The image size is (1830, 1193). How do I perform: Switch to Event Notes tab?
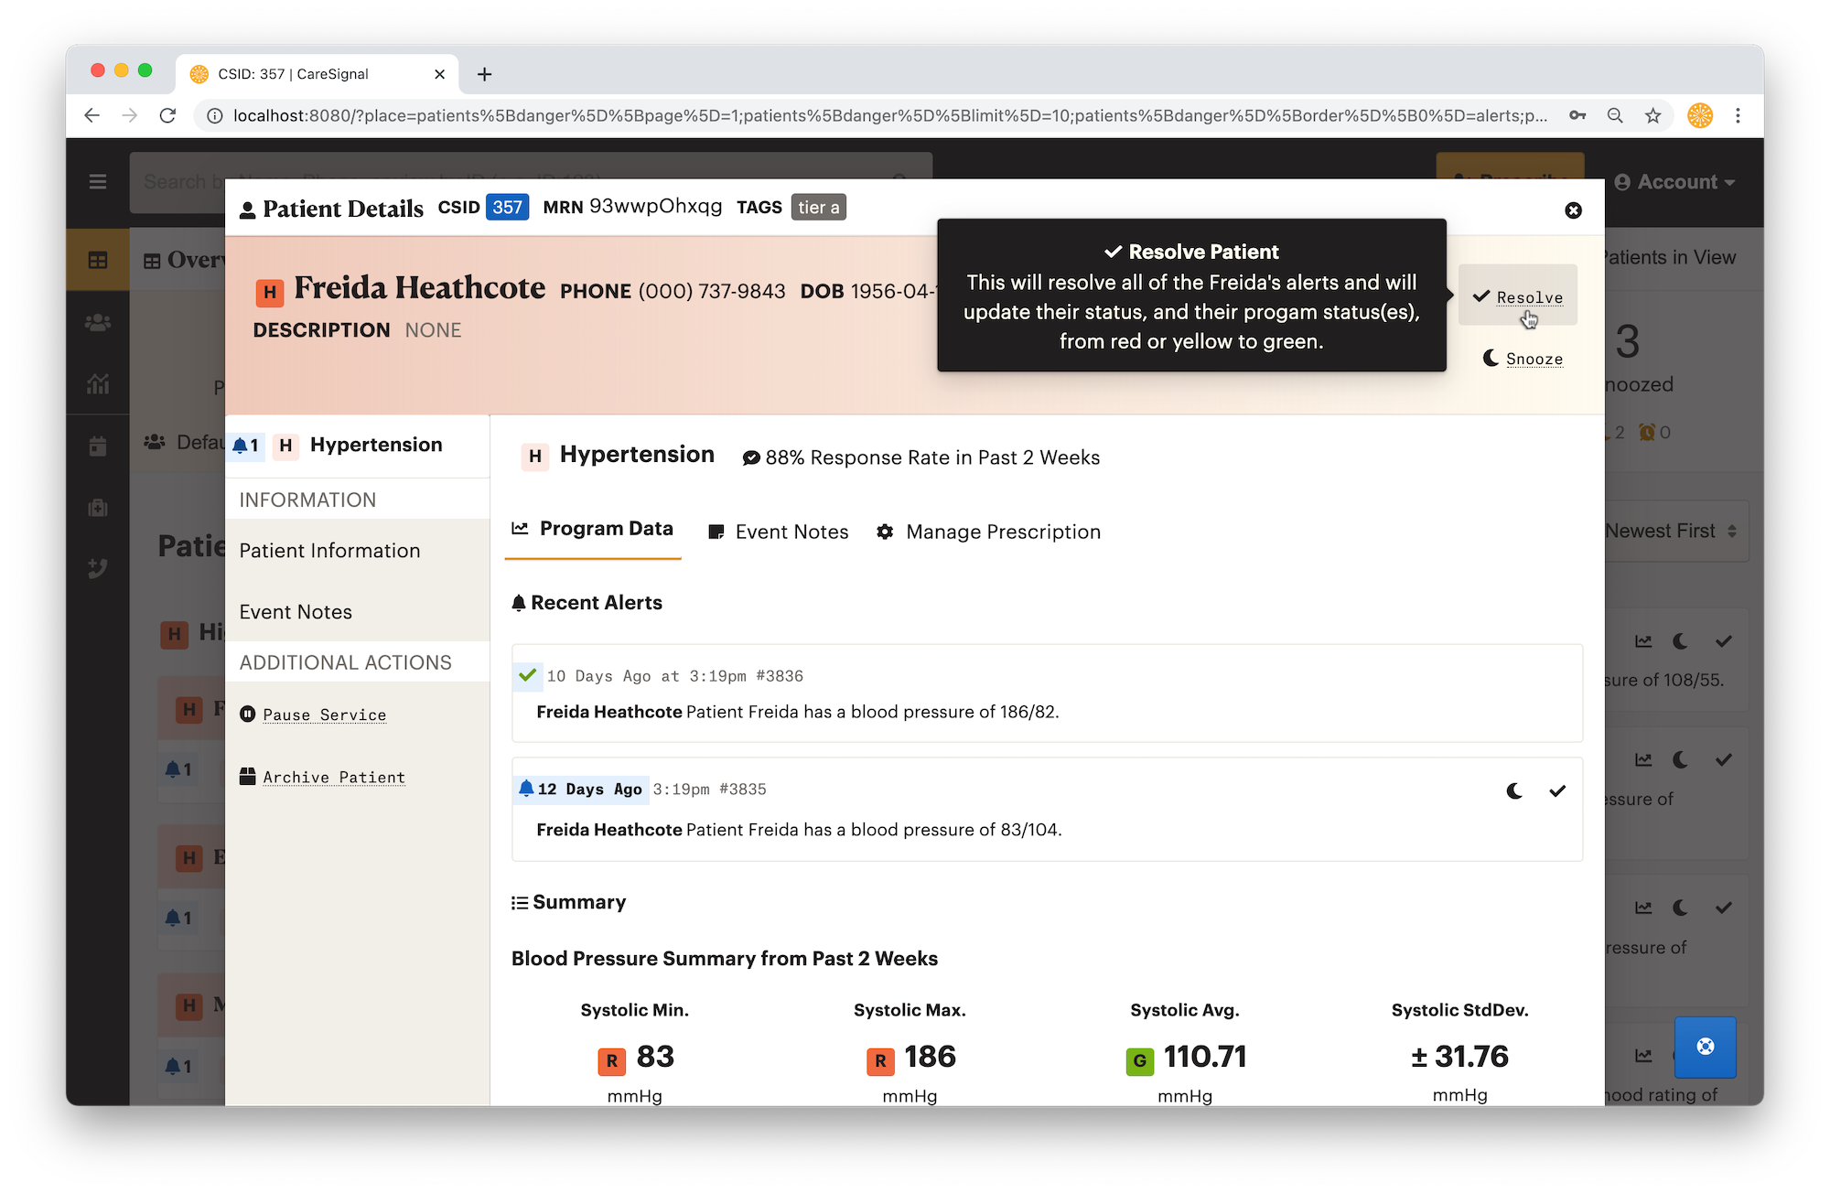point(779,532)
